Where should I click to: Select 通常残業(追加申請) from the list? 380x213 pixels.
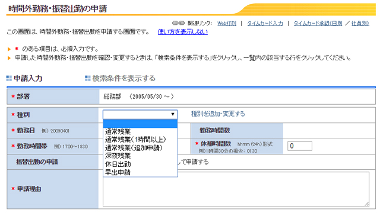tap(140, 148)
